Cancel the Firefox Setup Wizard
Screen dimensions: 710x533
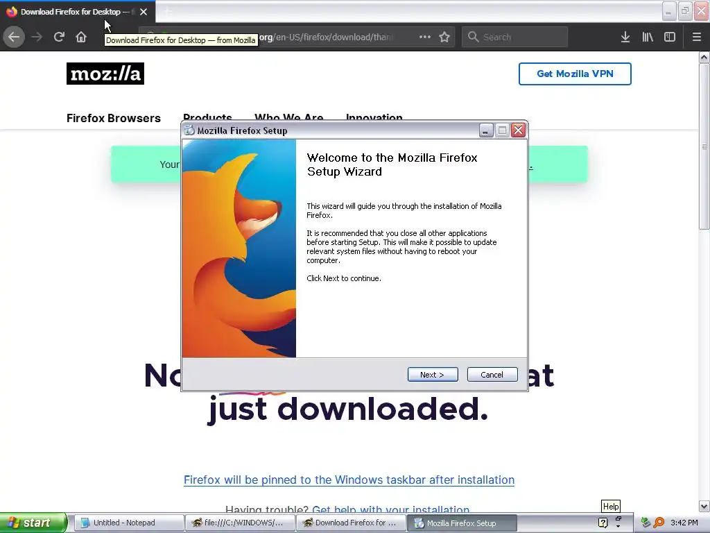492,374
